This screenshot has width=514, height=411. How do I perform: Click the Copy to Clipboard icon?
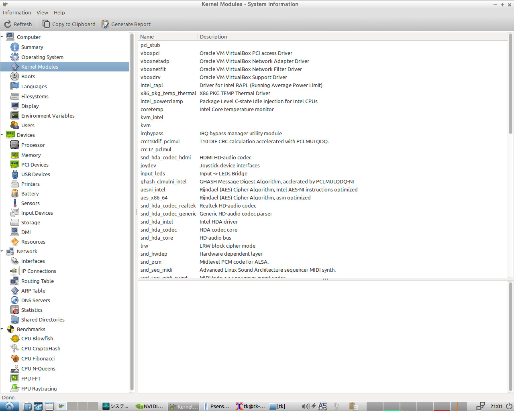pos(46,24)
